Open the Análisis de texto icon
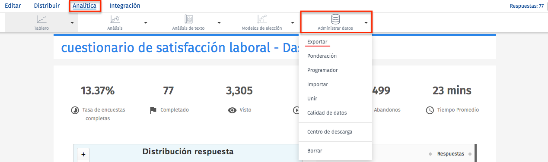 (188, 19)
